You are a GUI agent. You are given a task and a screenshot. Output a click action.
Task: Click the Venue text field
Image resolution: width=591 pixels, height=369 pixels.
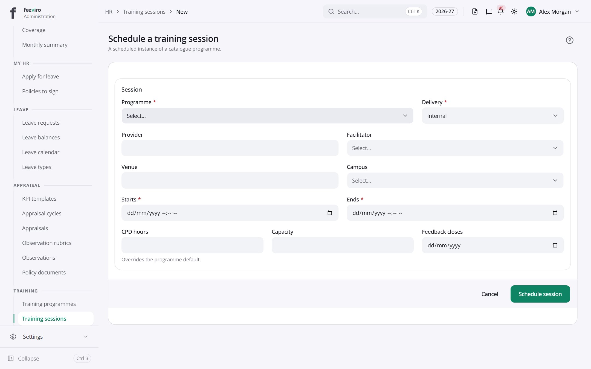pyautogui.click(x=230, y=180)
